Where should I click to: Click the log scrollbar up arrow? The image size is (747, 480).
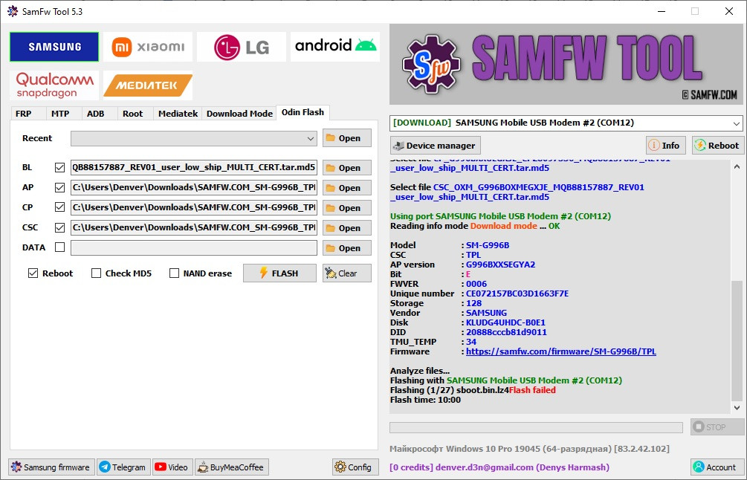[x=737, y=166]
